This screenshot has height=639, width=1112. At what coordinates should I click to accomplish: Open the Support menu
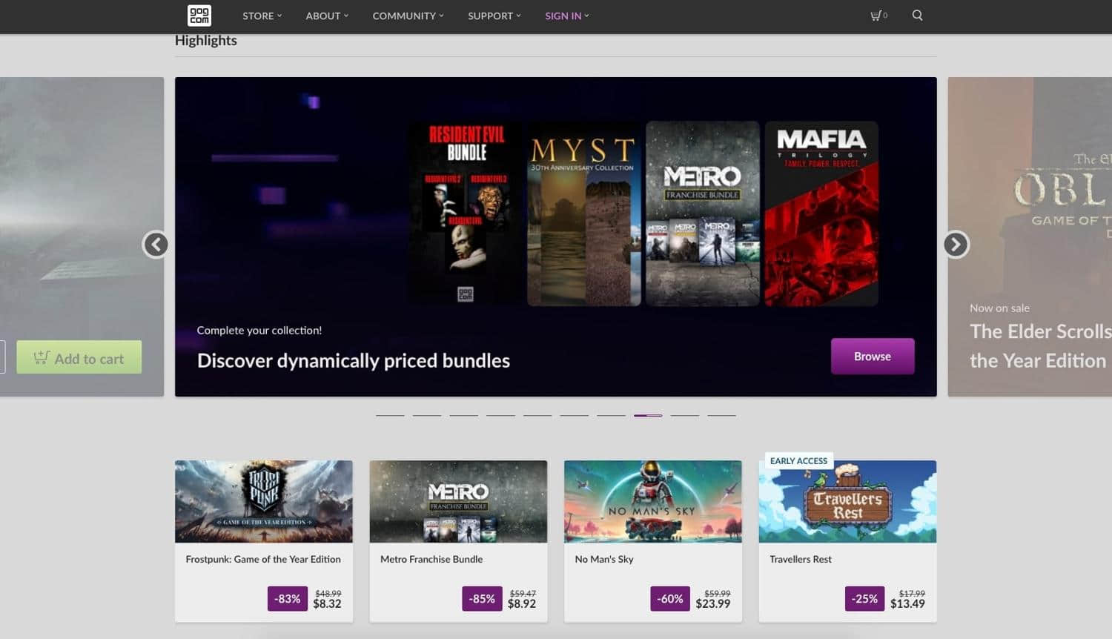pos(494,16)
